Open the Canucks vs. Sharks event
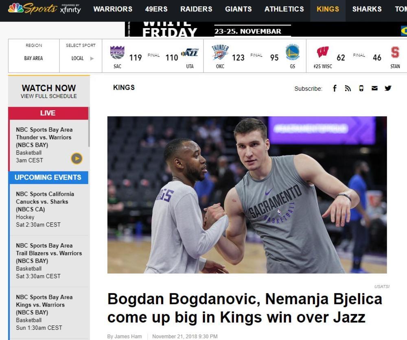Screen dimensions: 407x340 45,202
